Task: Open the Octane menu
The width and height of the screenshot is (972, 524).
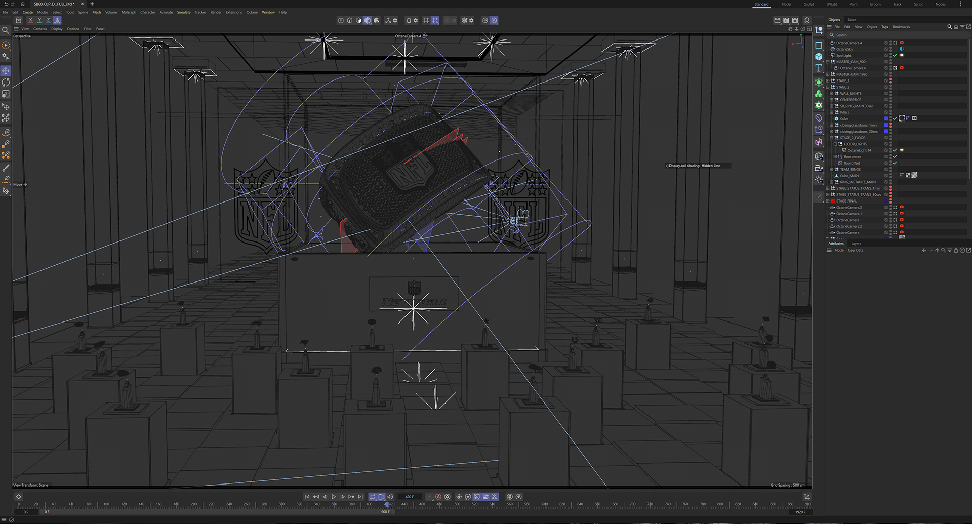Action: (x=252, y=12)
